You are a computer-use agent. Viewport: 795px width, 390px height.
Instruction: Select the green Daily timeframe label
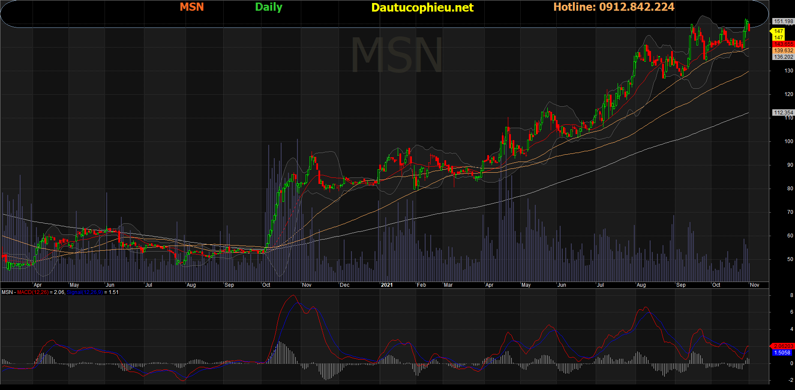point(269,7)
